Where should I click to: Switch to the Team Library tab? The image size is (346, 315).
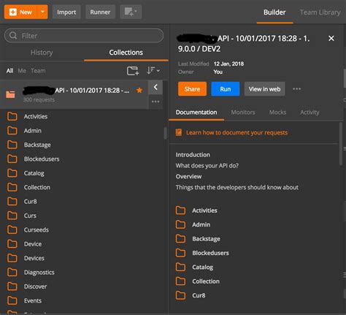320,12
